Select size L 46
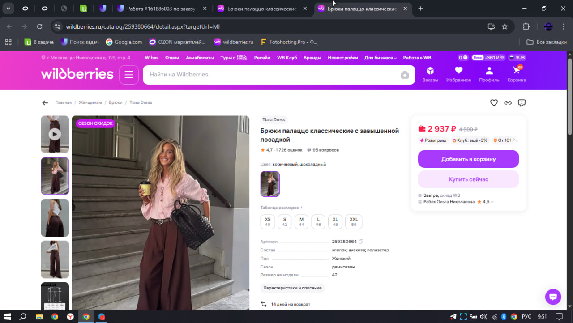Image resolution: width=573 pixels, height=323 pixels. point(318,222)
